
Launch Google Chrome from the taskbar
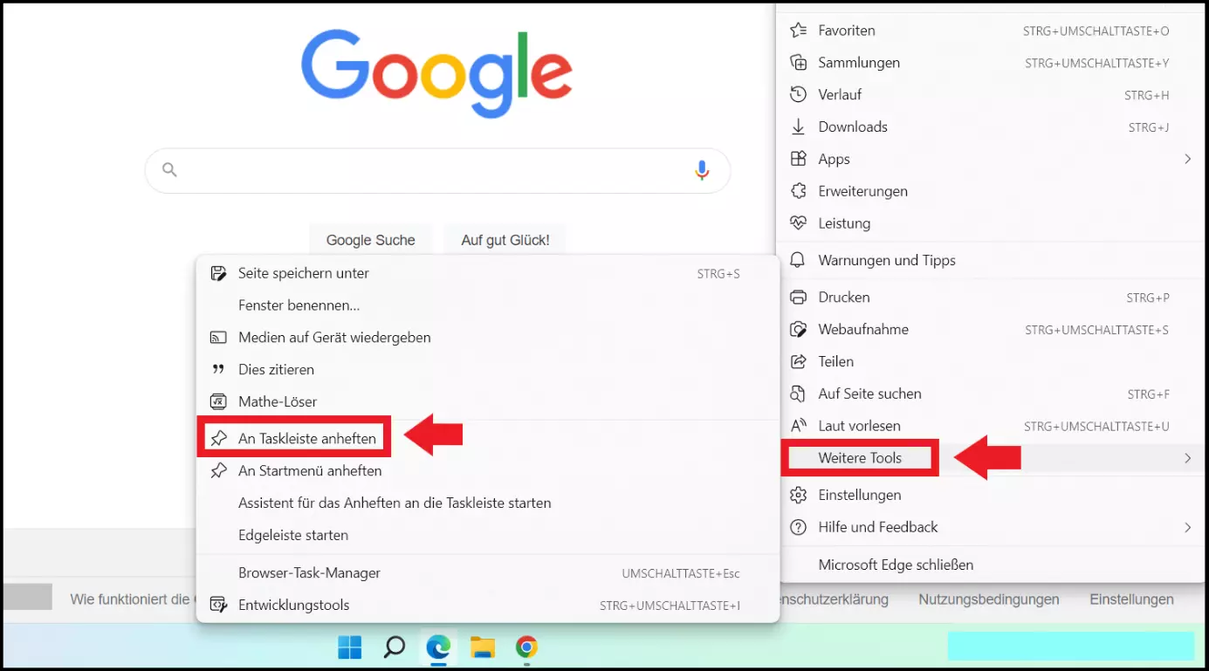click(x=526, y=647)
